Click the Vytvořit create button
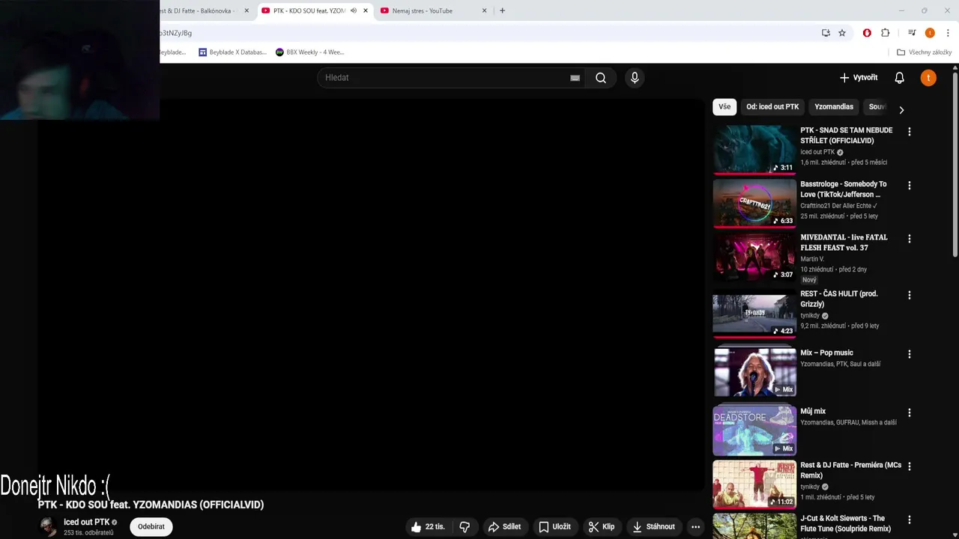 pos(859,78)
